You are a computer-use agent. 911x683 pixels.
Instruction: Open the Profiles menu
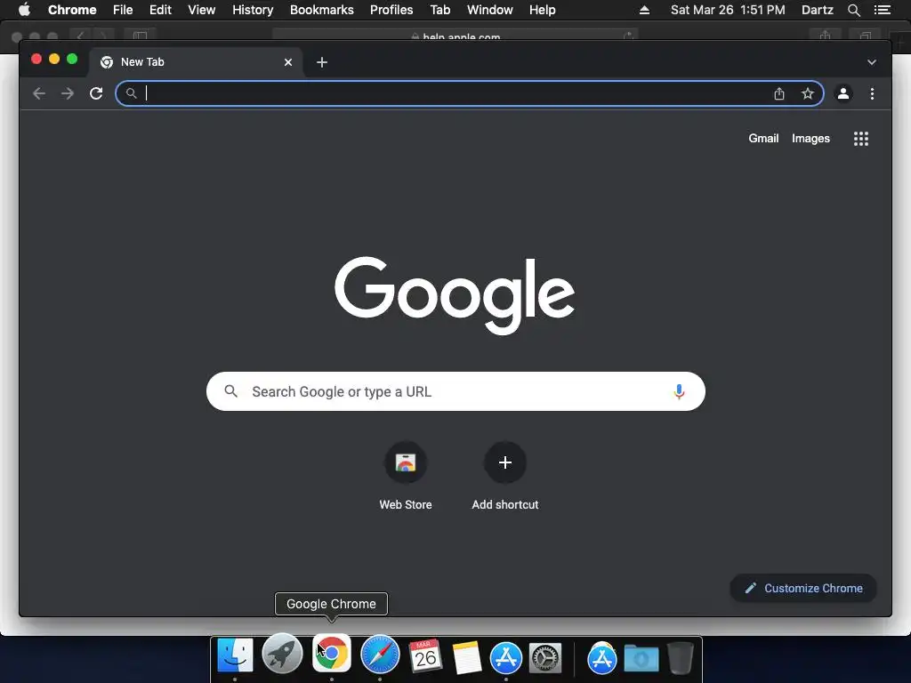click(391, 10)
